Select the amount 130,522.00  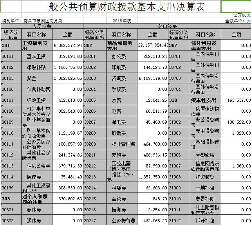pos(239,122)
